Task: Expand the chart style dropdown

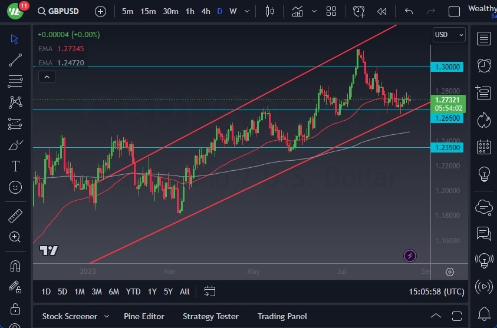Action: (x=314, y=11)
